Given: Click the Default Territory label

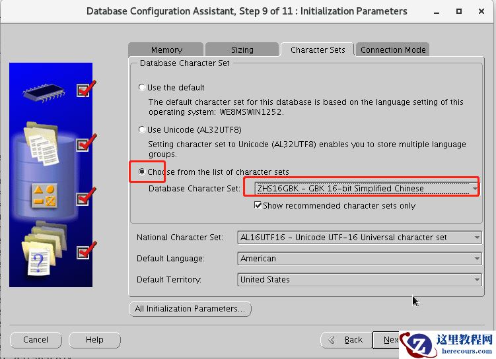Looking at the screenshot, I should 169,280.
